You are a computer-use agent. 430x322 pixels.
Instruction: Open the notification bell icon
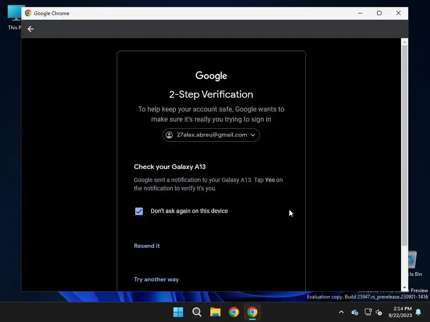point(419,312)
